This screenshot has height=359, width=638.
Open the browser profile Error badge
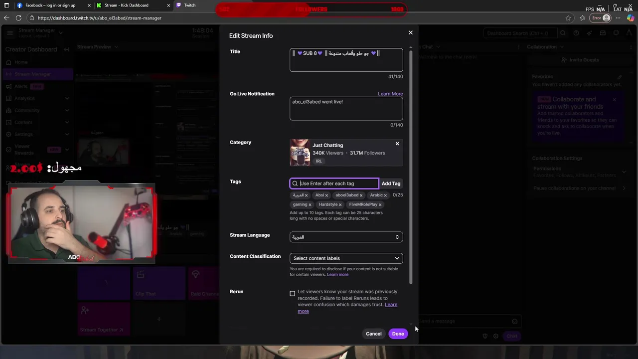[x=601, y=18]
